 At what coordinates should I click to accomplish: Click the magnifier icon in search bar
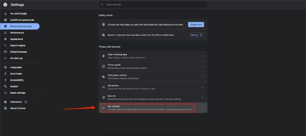pyautogui.click(x=102, y=4)
